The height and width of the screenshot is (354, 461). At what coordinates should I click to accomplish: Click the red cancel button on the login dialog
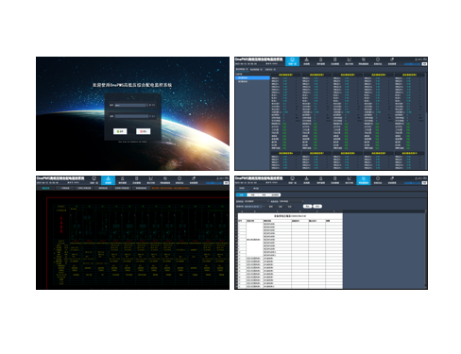(143, 131)
